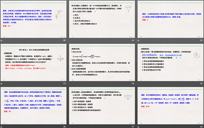Click slide number label 14

click(133, 84)
